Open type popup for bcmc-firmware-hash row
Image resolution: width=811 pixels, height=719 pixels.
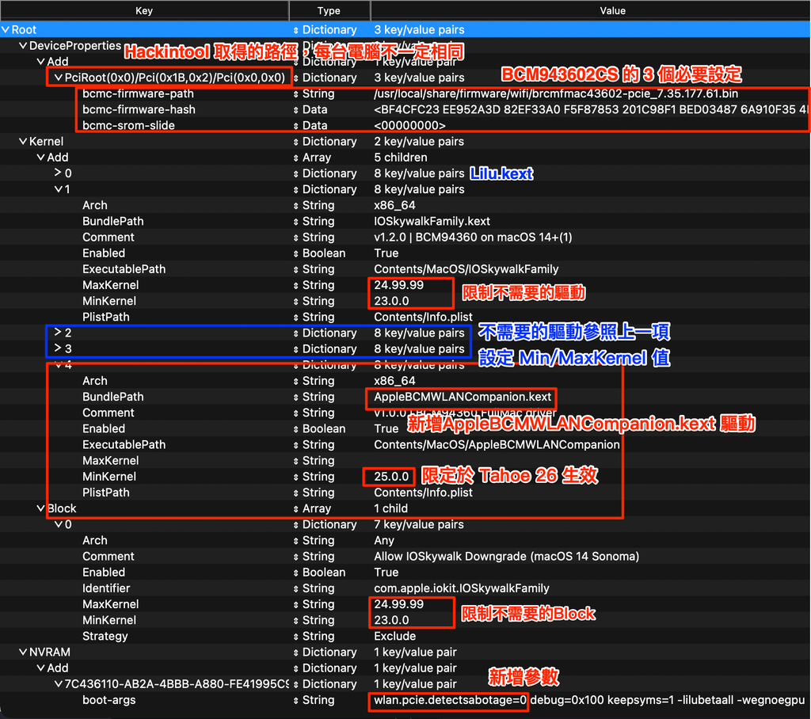click(x=296, y=109)
